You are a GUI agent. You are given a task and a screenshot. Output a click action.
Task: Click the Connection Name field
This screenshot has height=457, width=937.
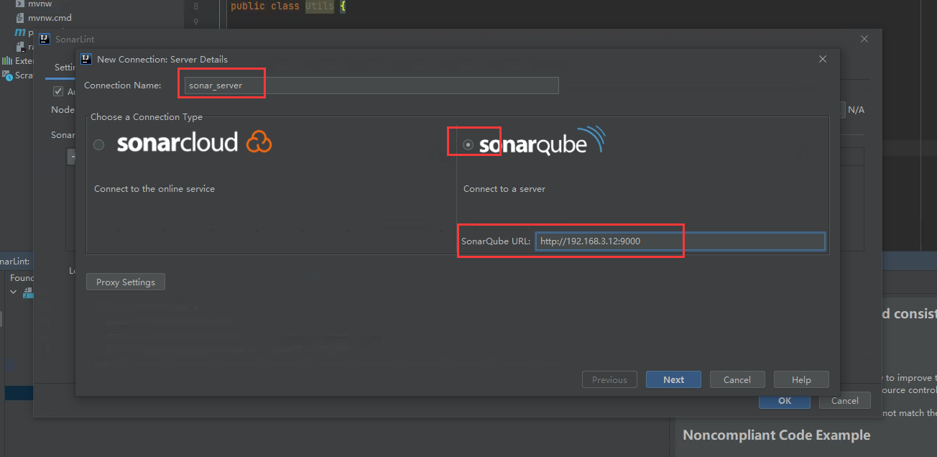pos(371,86)
